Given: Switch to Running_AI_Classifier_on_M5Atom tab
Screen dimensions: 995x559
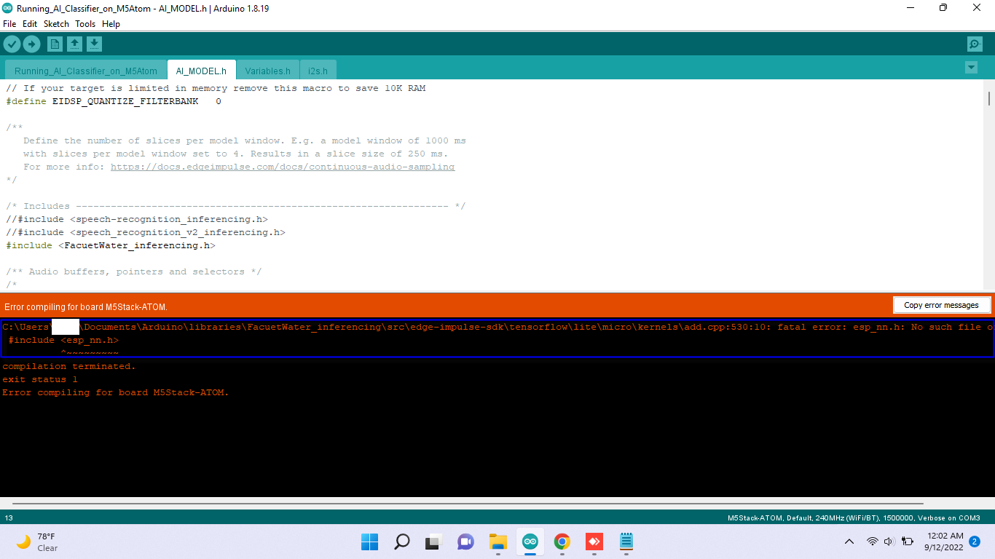Looking at the screenshot, I should click(86, 71).
